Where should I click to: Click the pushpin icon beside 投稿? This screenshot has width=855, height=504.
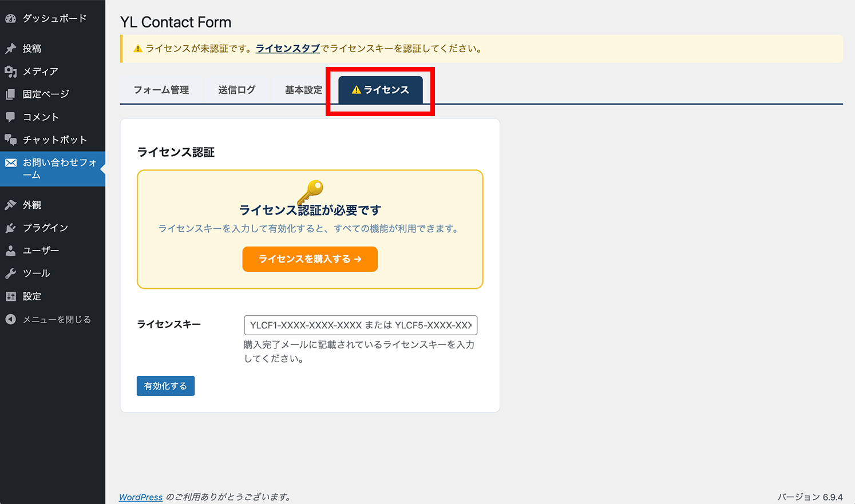coord(10,49)
